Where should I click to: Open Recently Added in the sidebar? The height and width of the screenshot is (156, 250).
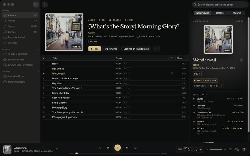click(x=20, y=37)
